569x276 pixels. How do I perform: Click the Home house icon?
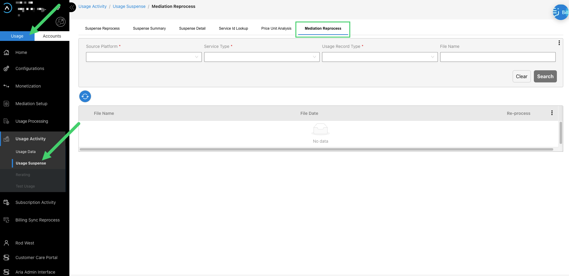[x=6, y=52]
